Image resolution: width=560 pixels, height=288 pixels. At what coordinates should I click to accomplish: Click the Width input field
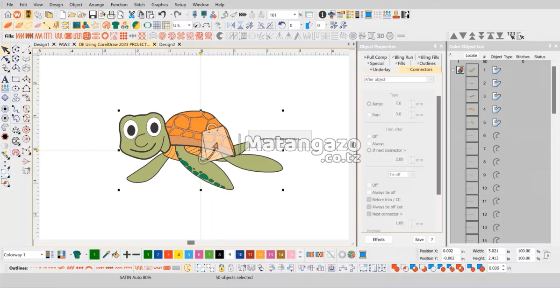click(497, 251)
